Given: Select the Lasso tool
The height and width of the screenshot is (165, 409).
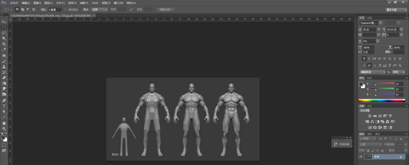Looking at the screenshot, I should [x=4, y=33].
